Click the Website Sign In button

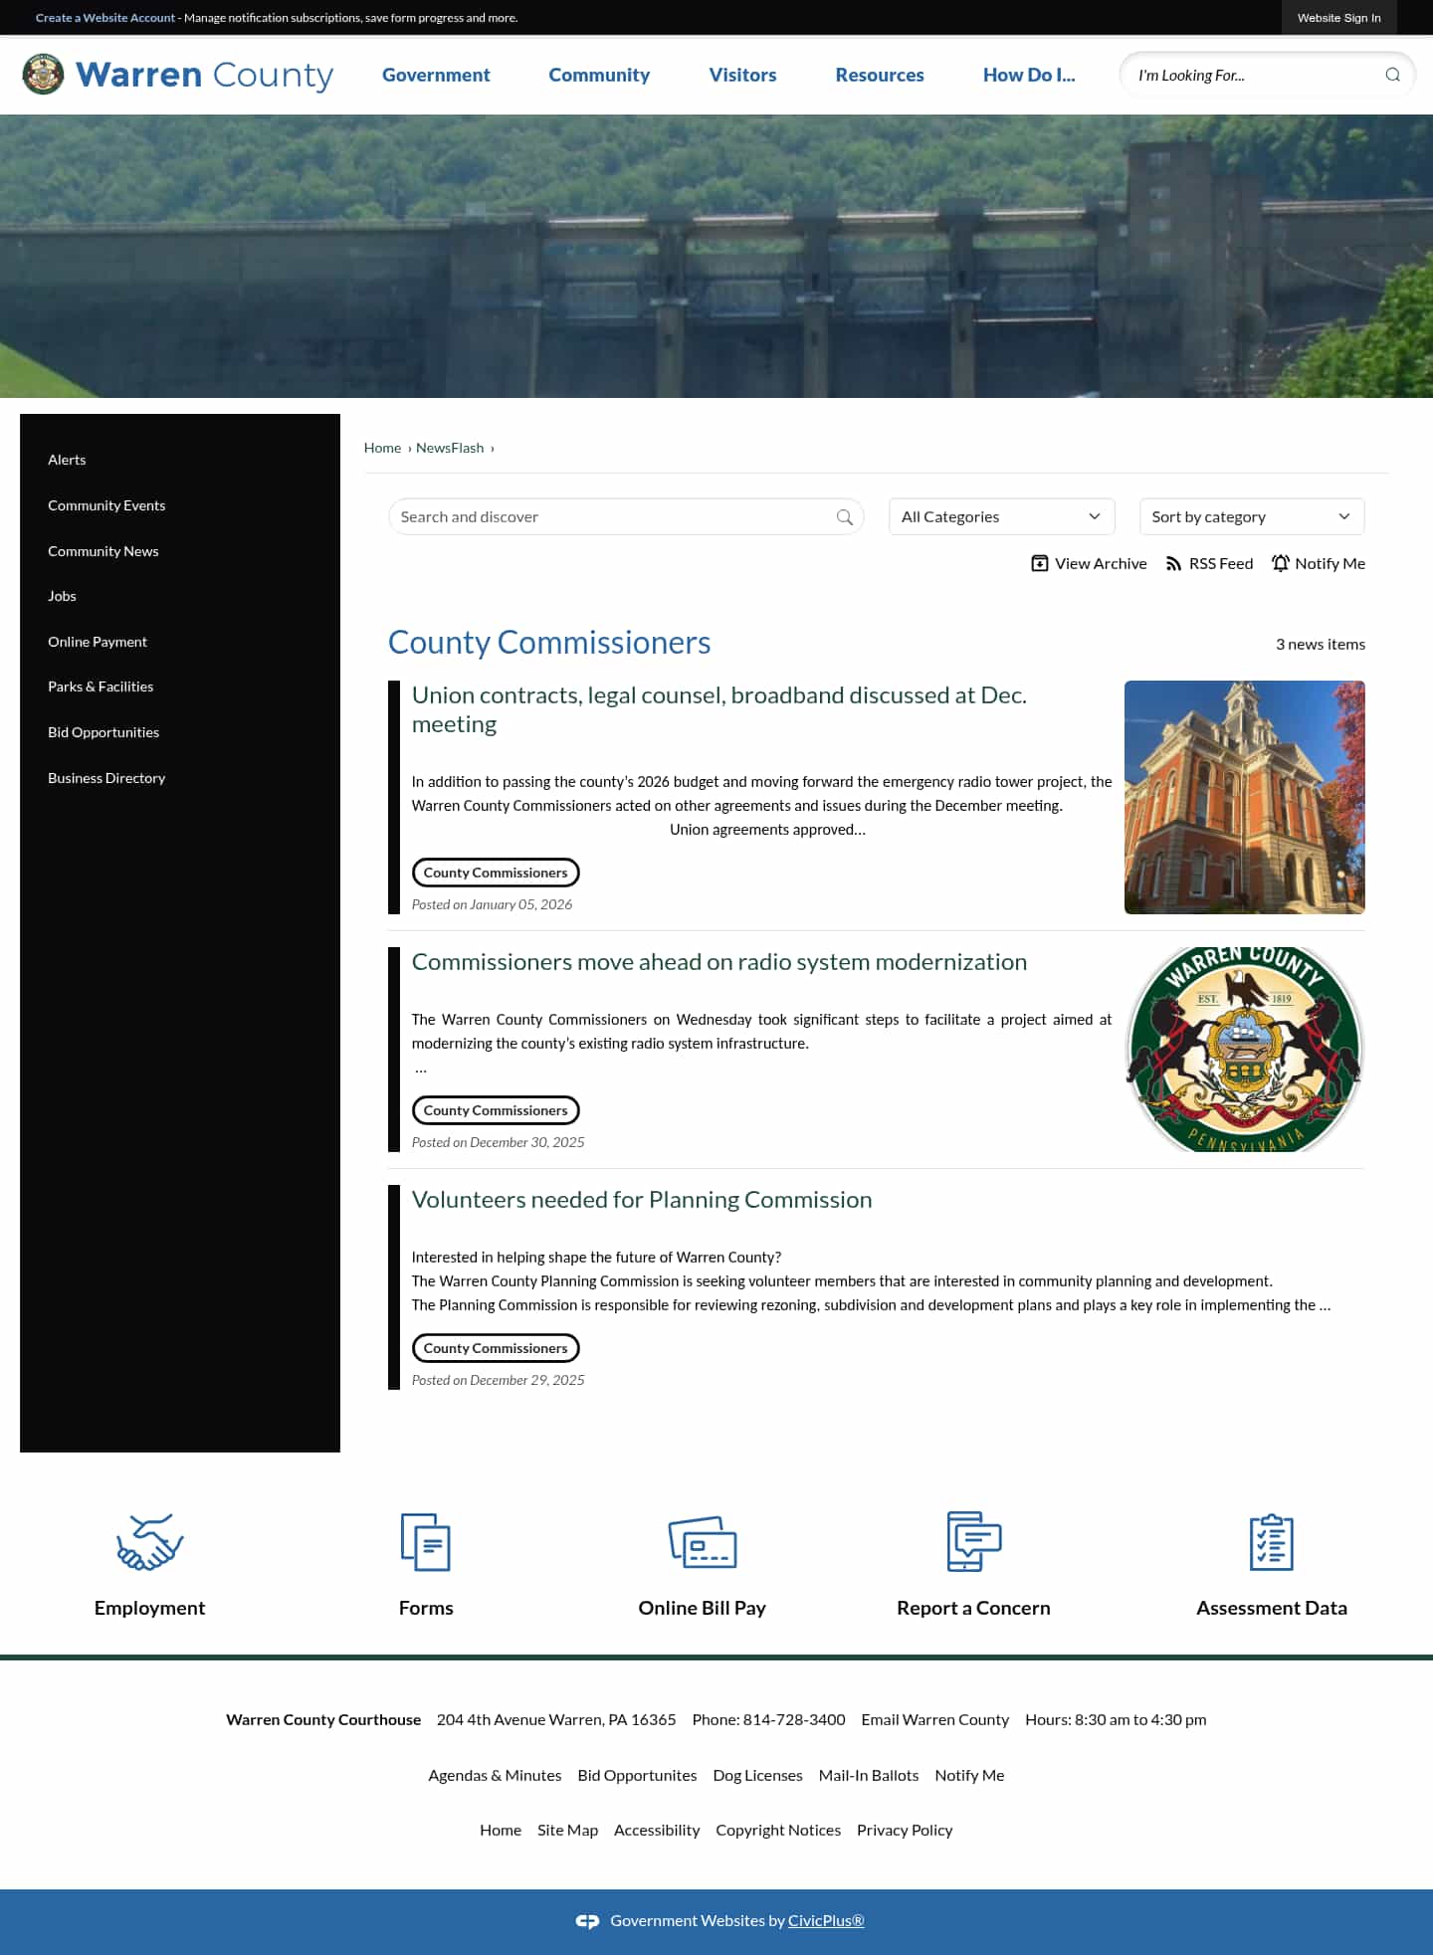1338,18
